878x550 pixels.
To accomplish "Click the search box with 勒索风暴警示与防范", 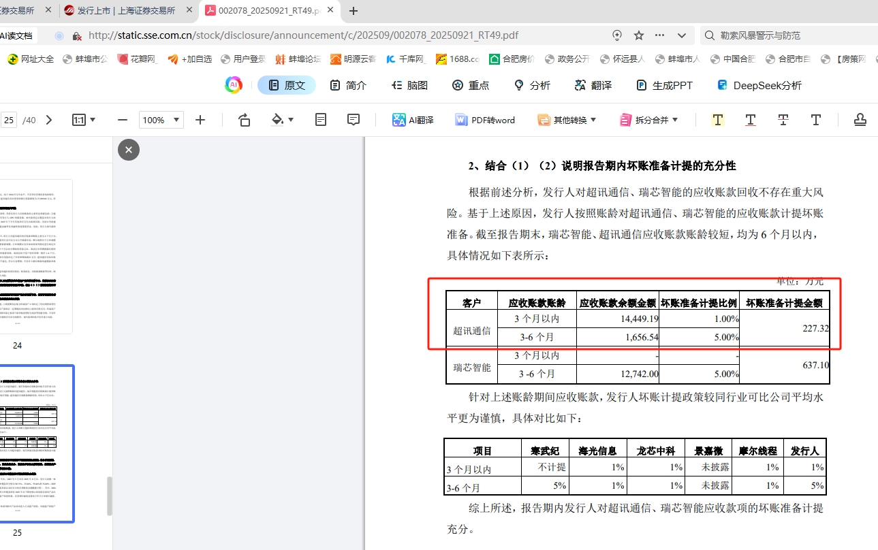I will [789, 35].
